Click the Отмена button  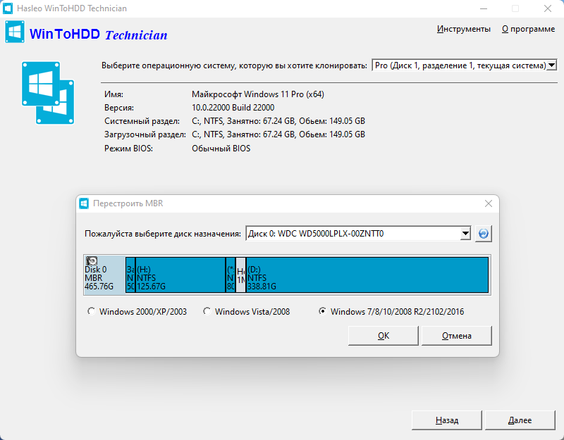pyautogui.click(x=456, y=336)
